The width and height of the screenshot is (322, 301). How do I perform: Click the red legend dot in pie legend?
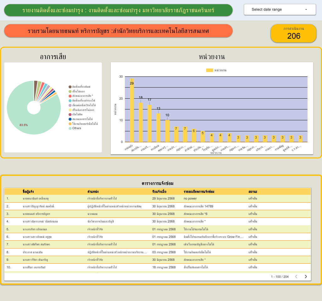coord(70,96)
